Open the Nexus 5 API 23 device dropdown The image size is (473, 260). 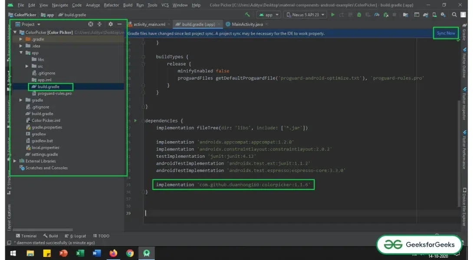[x=305, y=15]
